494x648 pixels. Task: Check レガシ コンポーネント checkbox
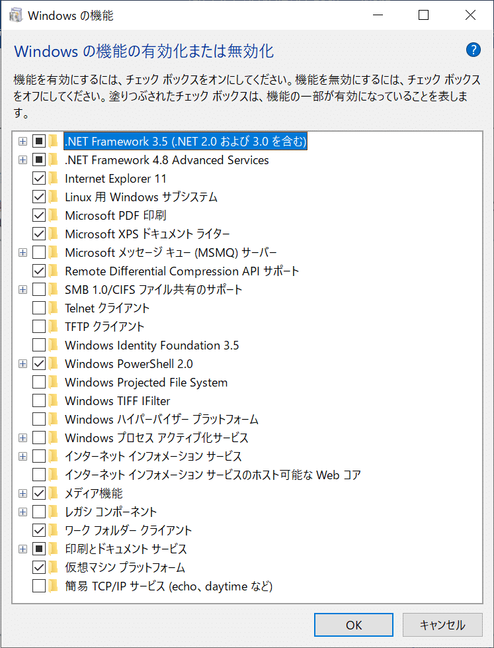(39, 512)
